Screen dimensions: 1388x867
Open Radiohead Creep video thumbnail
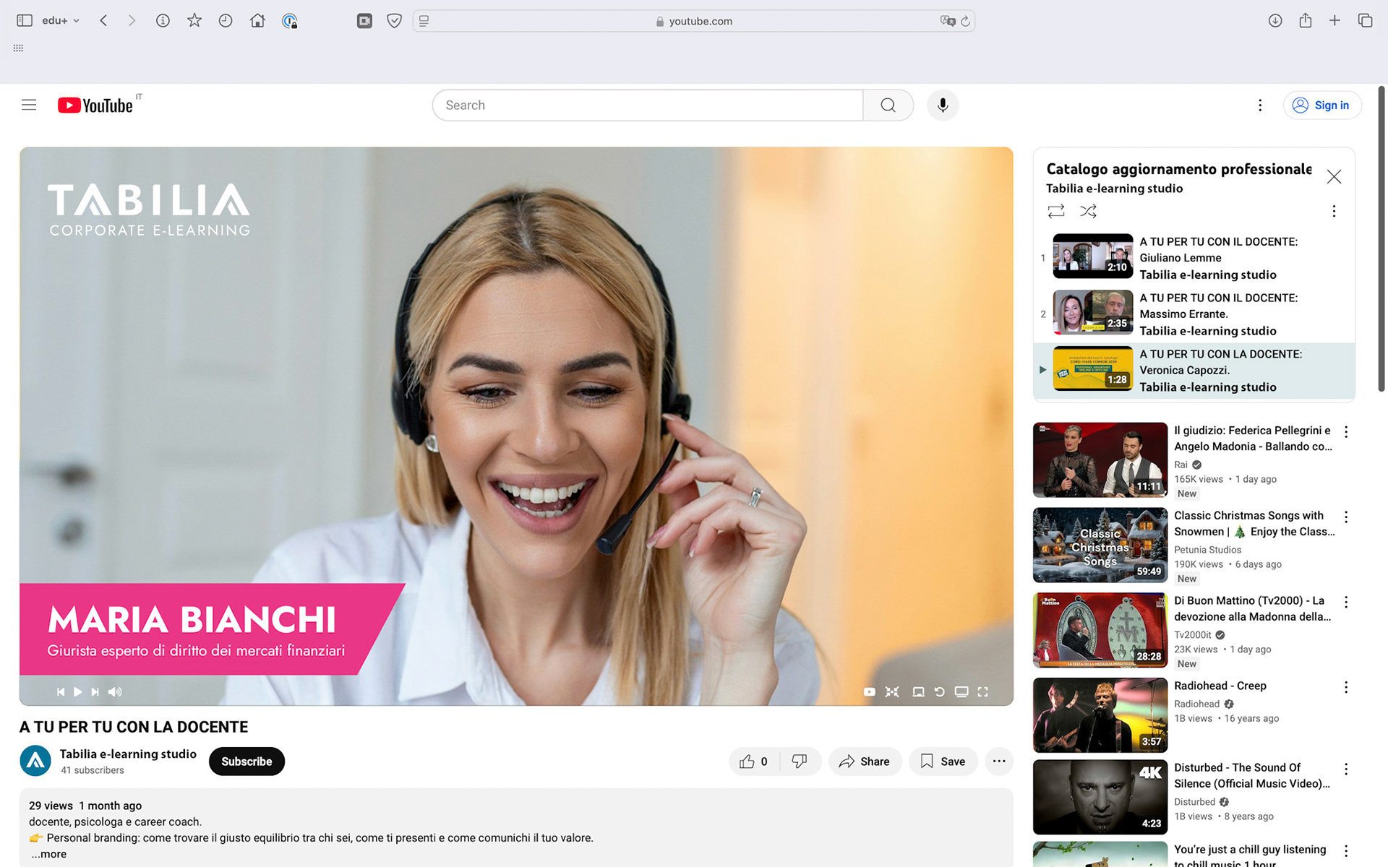[1100, 715]
